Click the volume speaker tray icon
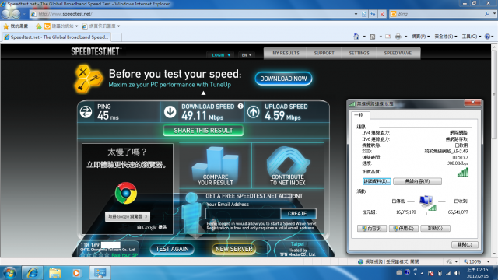 (457, 273)
